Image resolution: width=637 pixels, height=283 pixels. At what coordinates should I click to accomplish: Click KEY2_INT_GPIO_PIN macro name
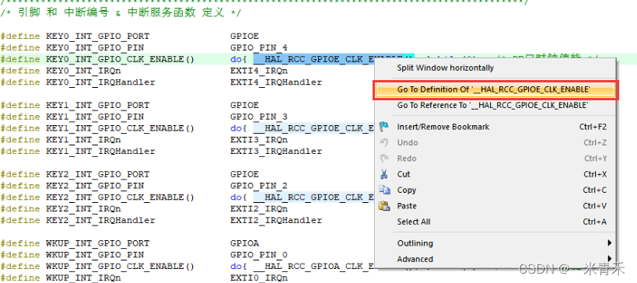pyautogui.click(x=95, y=186)
